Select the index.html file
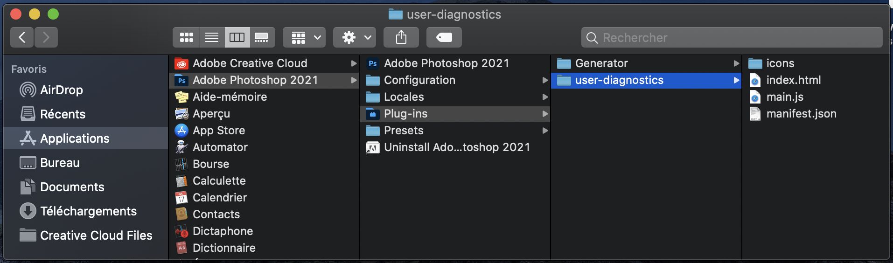The height and width of the screenshot is (263, 893). coord(793,80)
